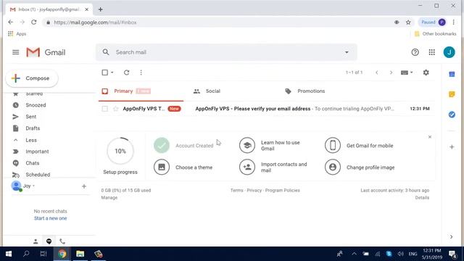The width and height of the screenshot is (464, 261).
Task: Click the Manage storage link
Action: [109, 198]
